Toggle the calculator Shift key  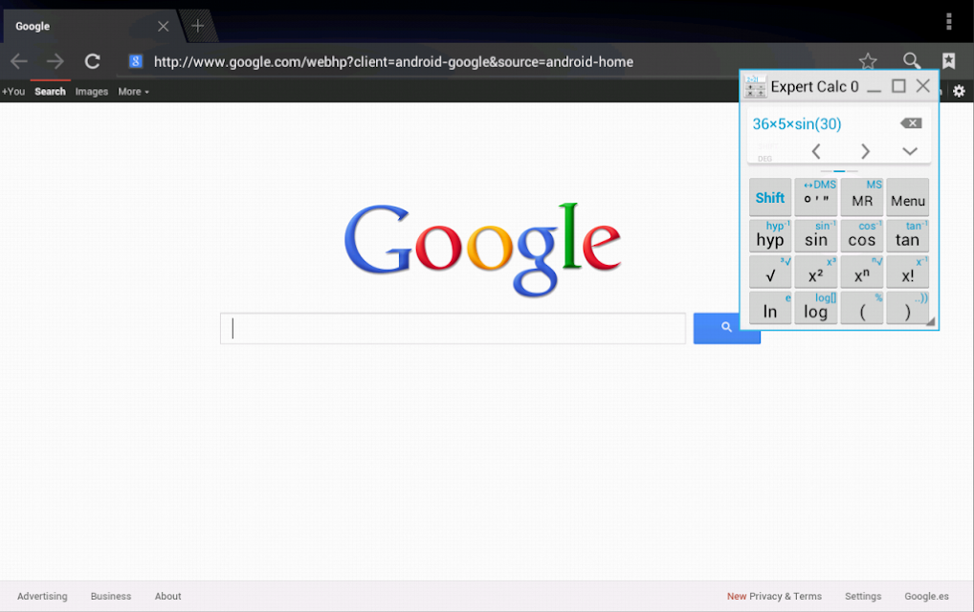(x=770, y=197)
